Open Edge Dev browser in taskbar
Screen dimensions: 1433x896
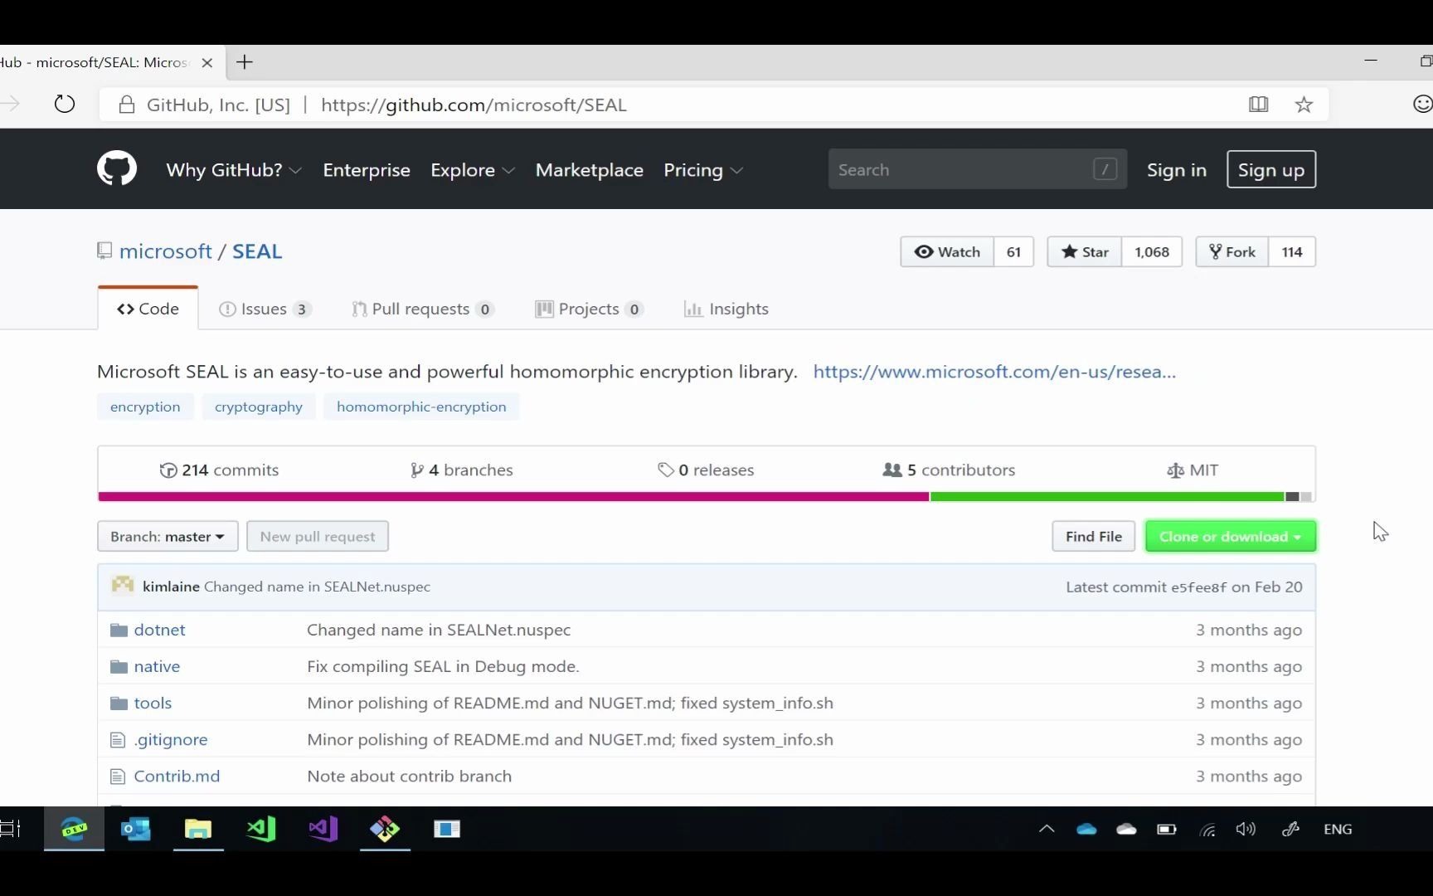click(x=74, y=829)
